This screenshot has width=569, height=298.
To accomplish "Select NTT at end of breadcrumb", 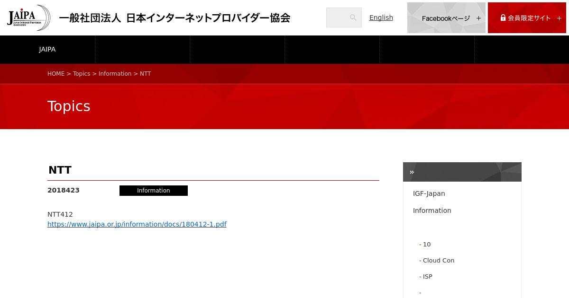I will (x=145, y=74).
